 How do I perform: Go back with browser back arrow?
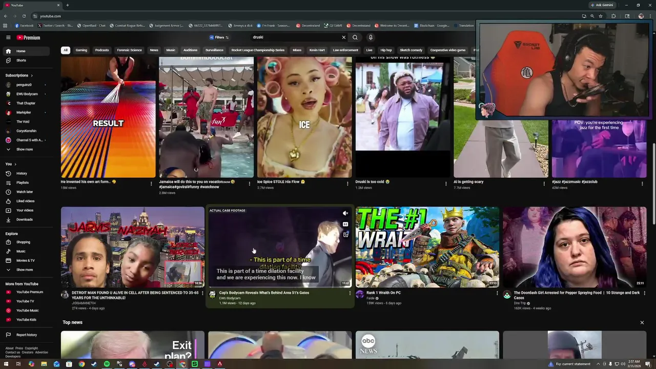(5, 16)
